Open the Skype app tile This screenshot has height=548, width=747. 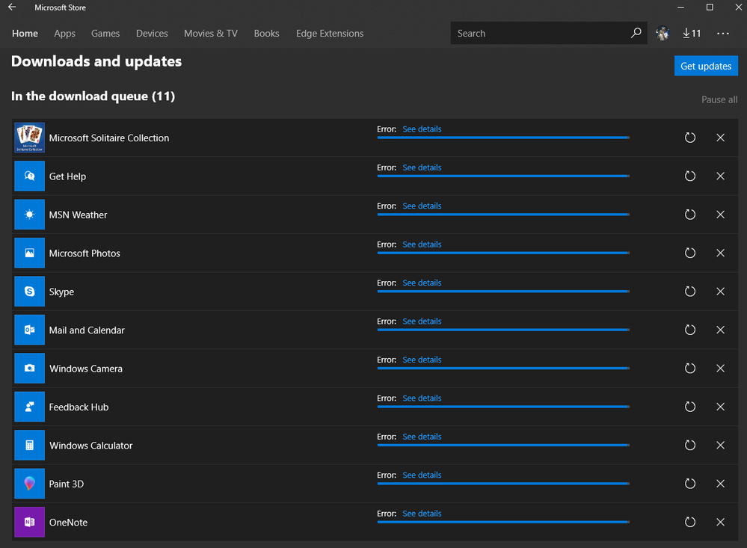[30, 292]
